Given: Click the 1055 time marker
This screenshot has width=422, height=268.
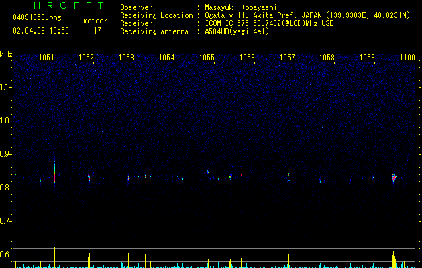Looking at the screenshot, I should [207, 57].
